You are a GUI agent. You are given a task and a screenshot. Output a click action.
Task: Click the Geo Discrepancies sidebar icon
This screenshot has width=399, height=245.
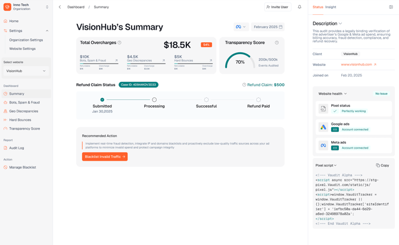(5, 111)
